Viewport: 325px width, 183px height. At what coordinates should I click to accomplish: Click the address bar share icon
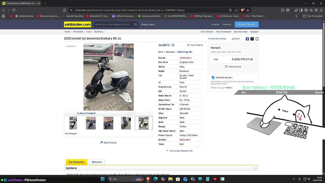click(236, 10)
